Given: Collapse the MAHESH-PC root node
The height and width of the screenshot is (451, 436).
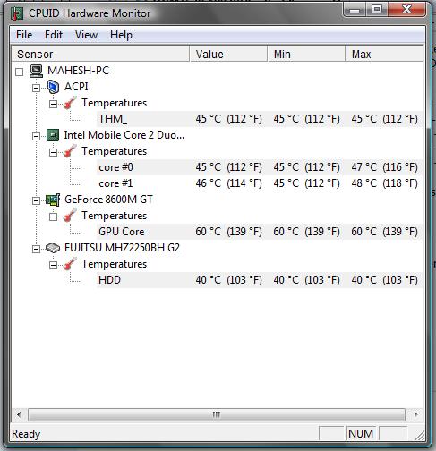Looking at the screenshot, I should coord(19,72).
